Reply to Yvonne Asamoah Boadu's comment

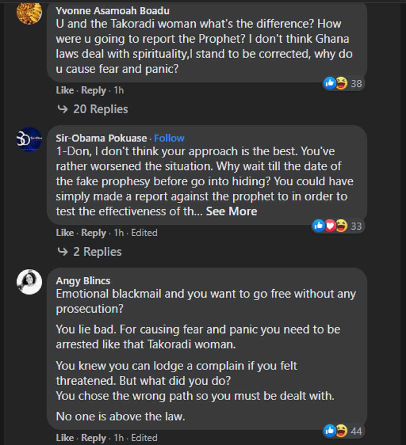(93, 90)
